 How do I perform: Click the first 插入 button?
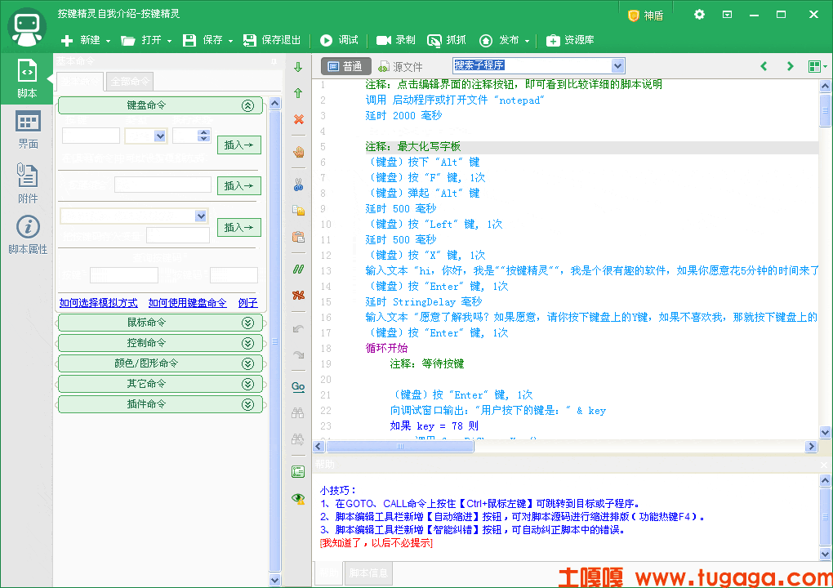pyautogui.click(x=239, y=145)
